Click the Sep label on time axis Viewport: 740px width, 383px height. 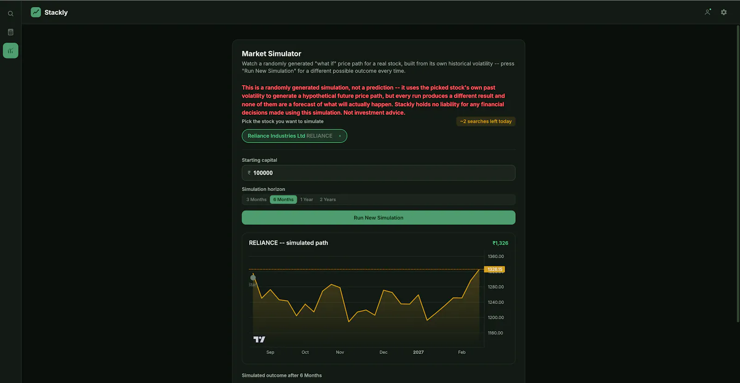(271, 352)
